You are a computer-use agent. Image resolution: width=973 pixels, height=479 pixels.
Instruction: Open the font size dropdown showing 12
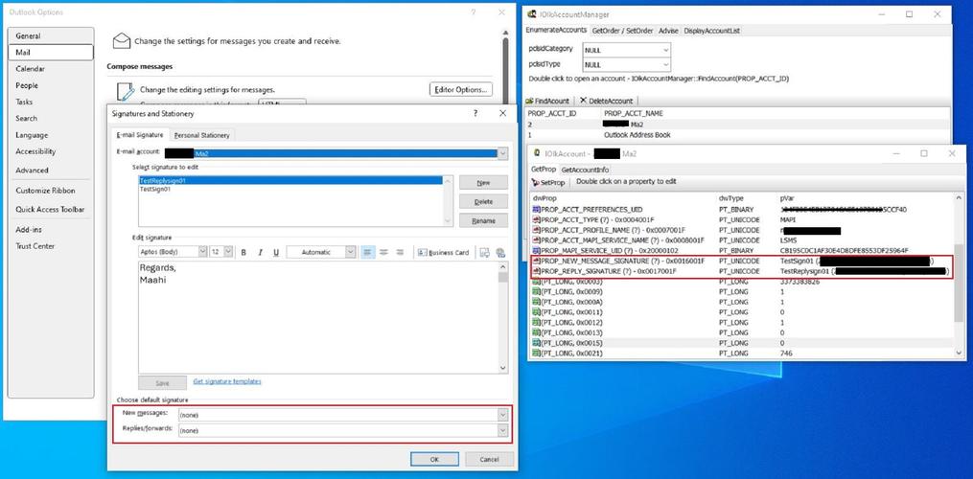(x=228, y=252)
